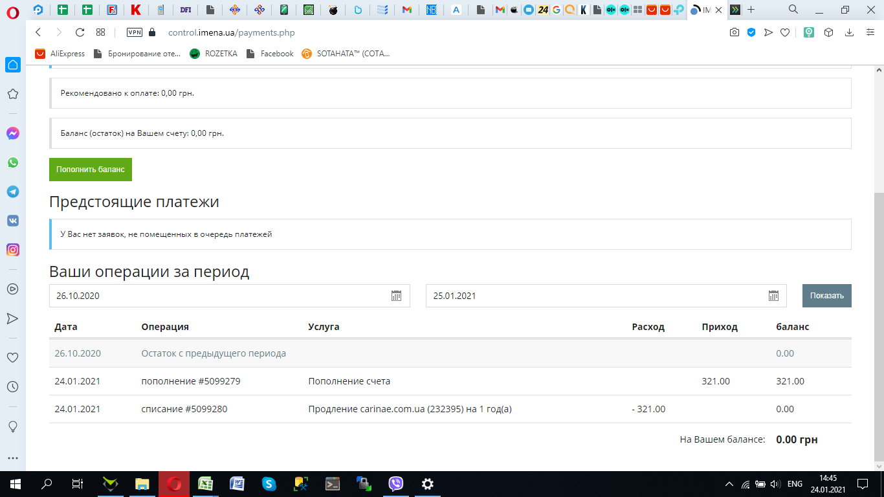Viewport: 884px width, 497px height.
Task: Toggle the ad blocker shield icon
Action: coord(751,32)
